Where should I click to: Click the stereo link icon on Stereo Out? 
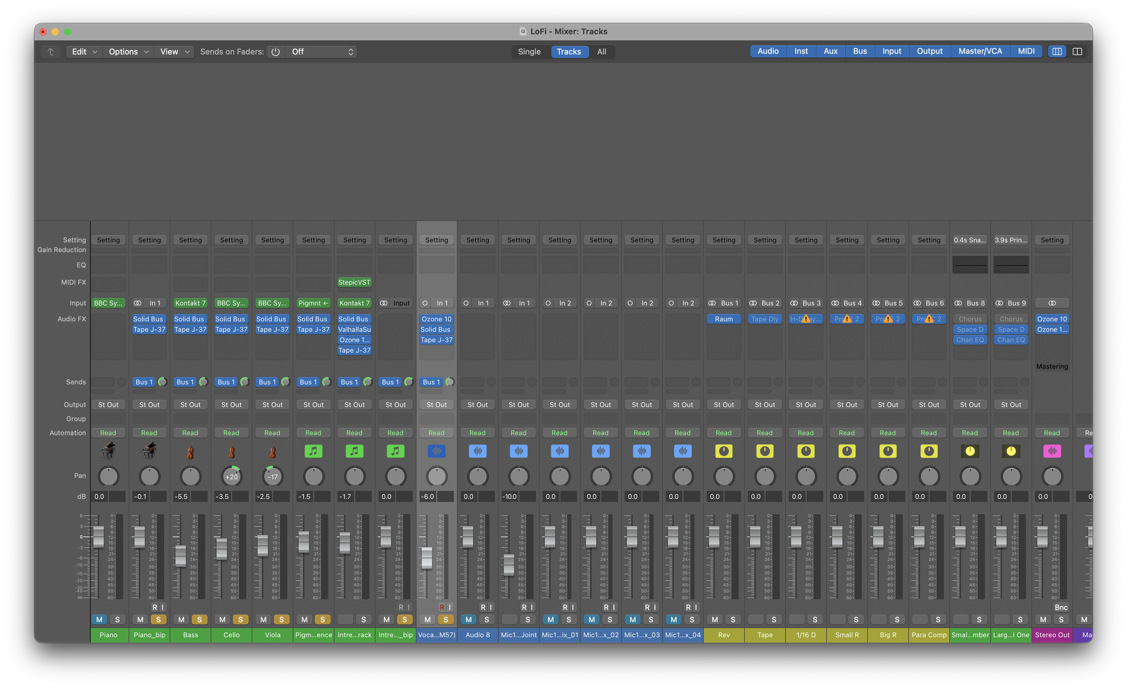tap(1052, 303)
